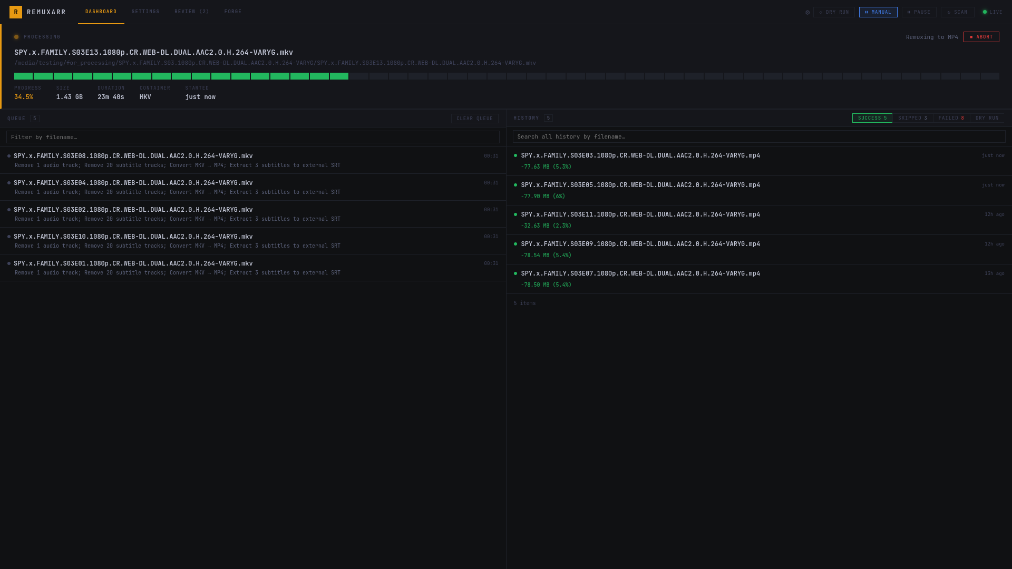Click the 23m 40s duration value

(x=111, y=97)
